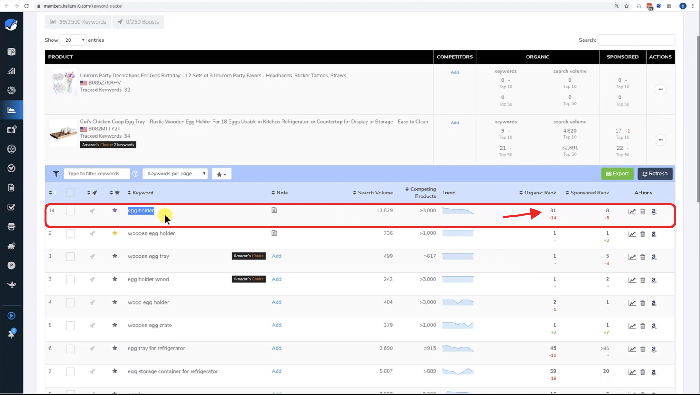Click the boost rocket for wooden egg tray
This screenshot has height=395, width=700.
point(92,257)
